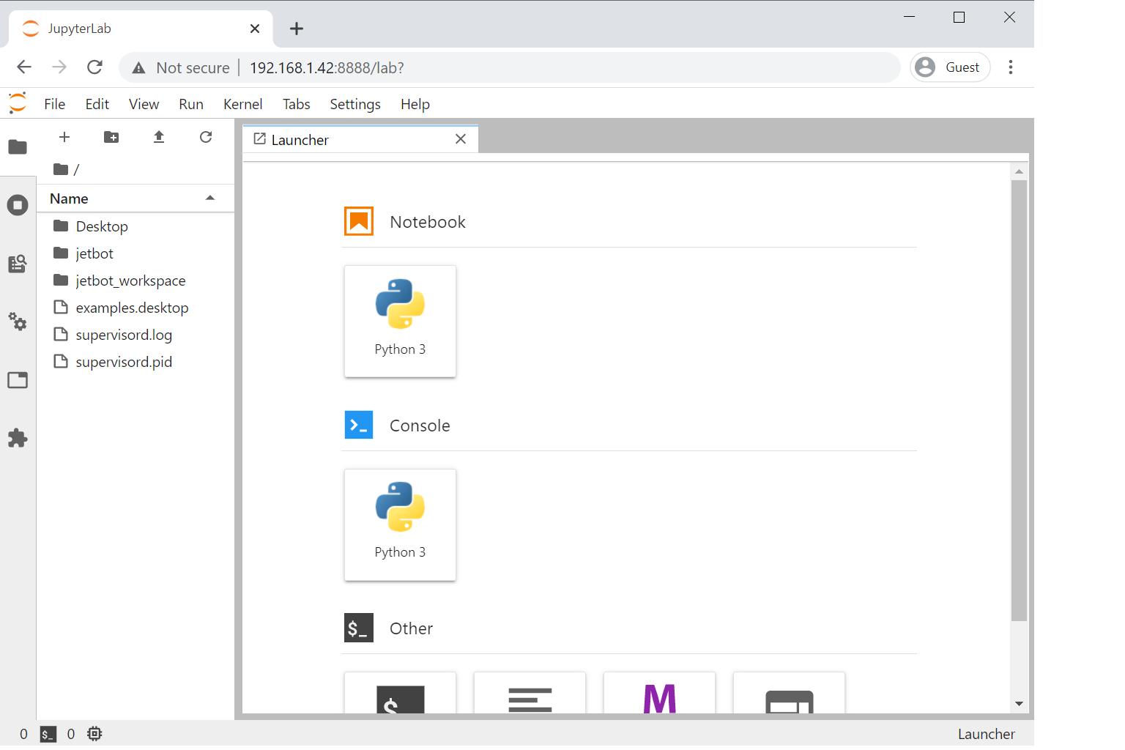This screenshot has width=1125, height=750.
Task: Switch to the file browser panel
Action: click(18, 147)
